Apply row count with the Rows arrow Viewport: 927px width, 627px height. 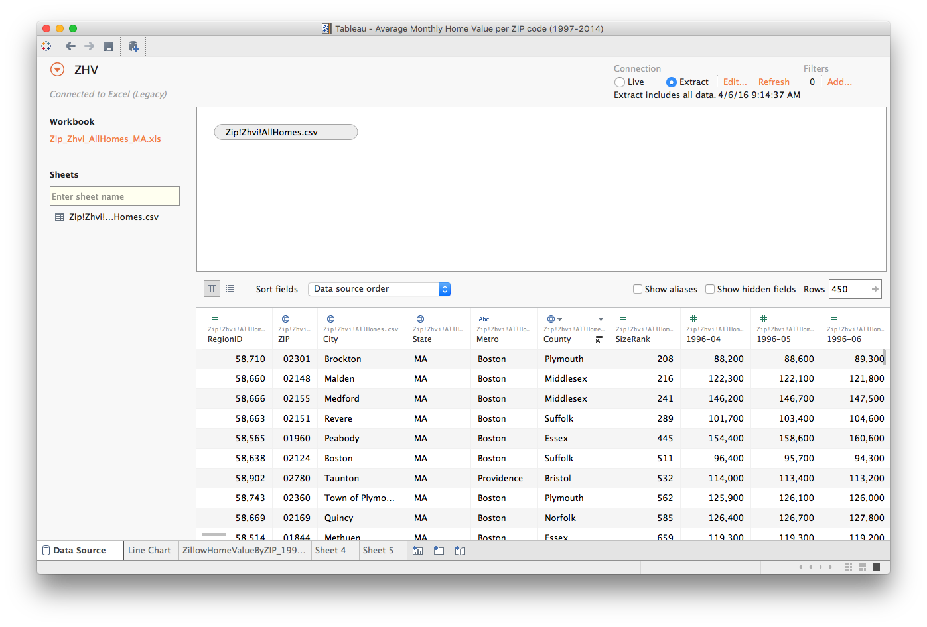click(875, 289)
